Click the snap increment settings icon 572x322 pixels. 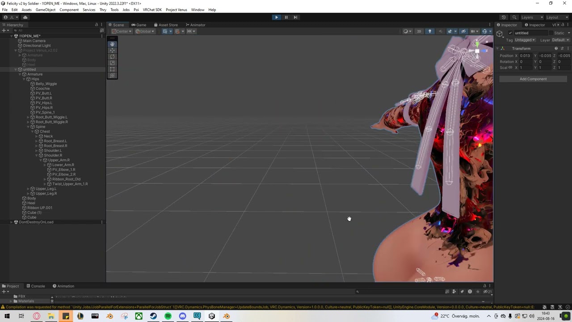click(191, 31)
